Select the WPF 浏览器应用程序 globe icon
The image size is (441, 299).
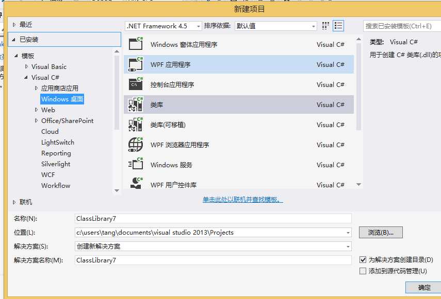(136, 145)
